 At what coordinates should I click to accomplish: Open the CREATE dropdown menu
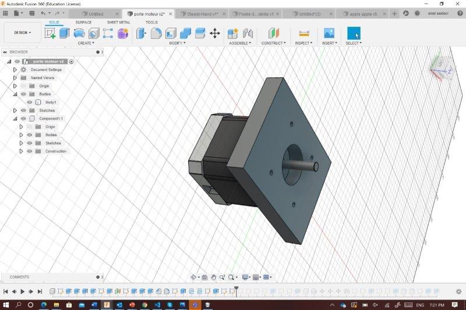[86, 43]
